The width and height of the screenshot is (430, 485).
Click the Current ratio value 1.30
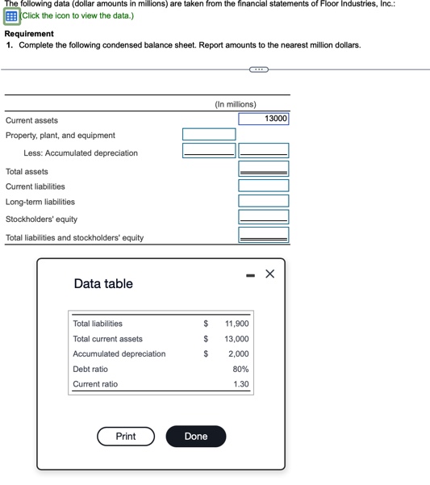241,384
